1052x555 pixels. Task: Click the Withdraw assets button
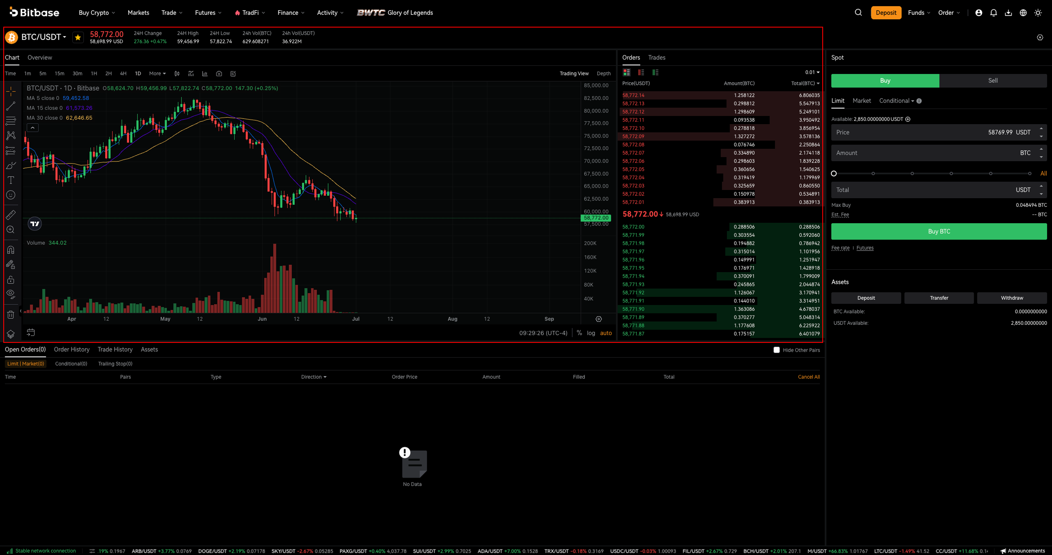1012,298
